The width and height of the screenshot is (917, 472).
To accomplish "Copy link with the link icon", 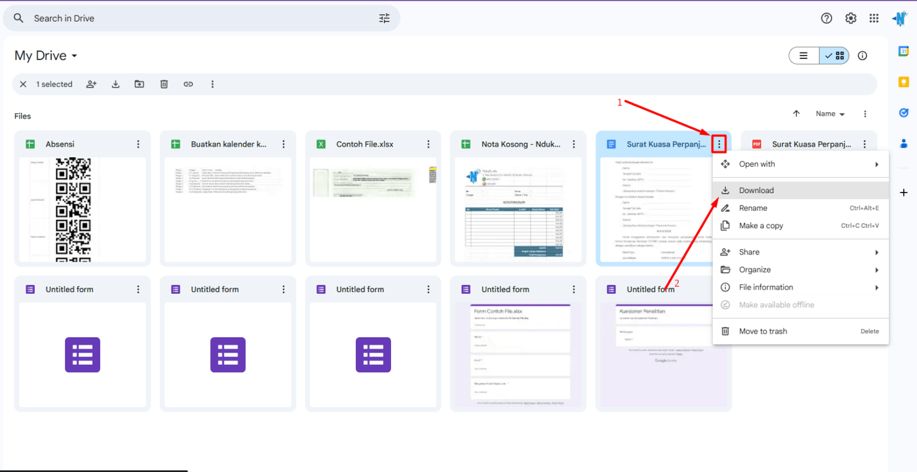I will tap(188, 84).
